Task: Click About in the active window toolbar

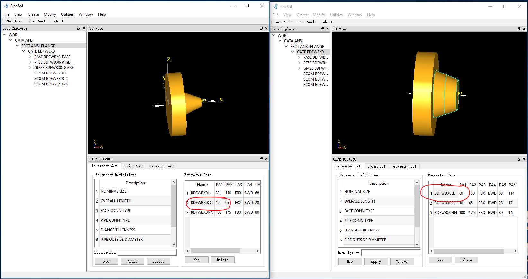Action: click(58, 21)
